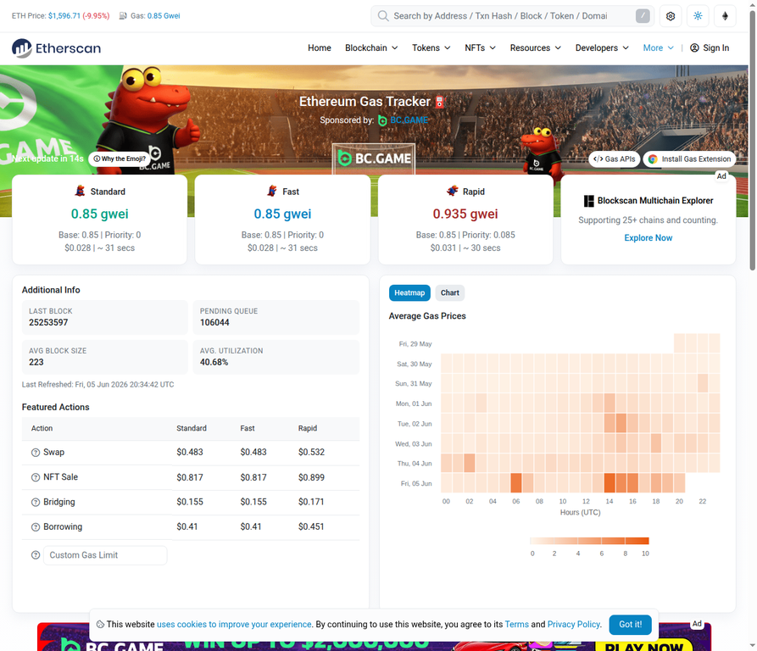This screenshot has height=651, width=757.
Task: Expand the NFTs menu
Action: tap(481, 47)
